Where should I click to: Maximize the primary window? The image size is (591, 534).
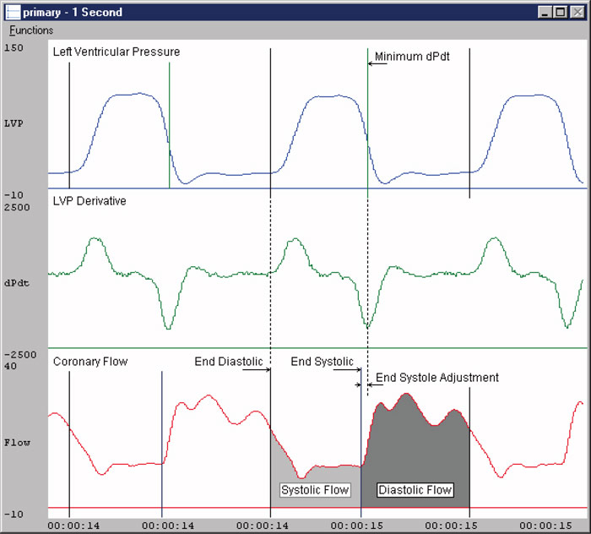561,13
